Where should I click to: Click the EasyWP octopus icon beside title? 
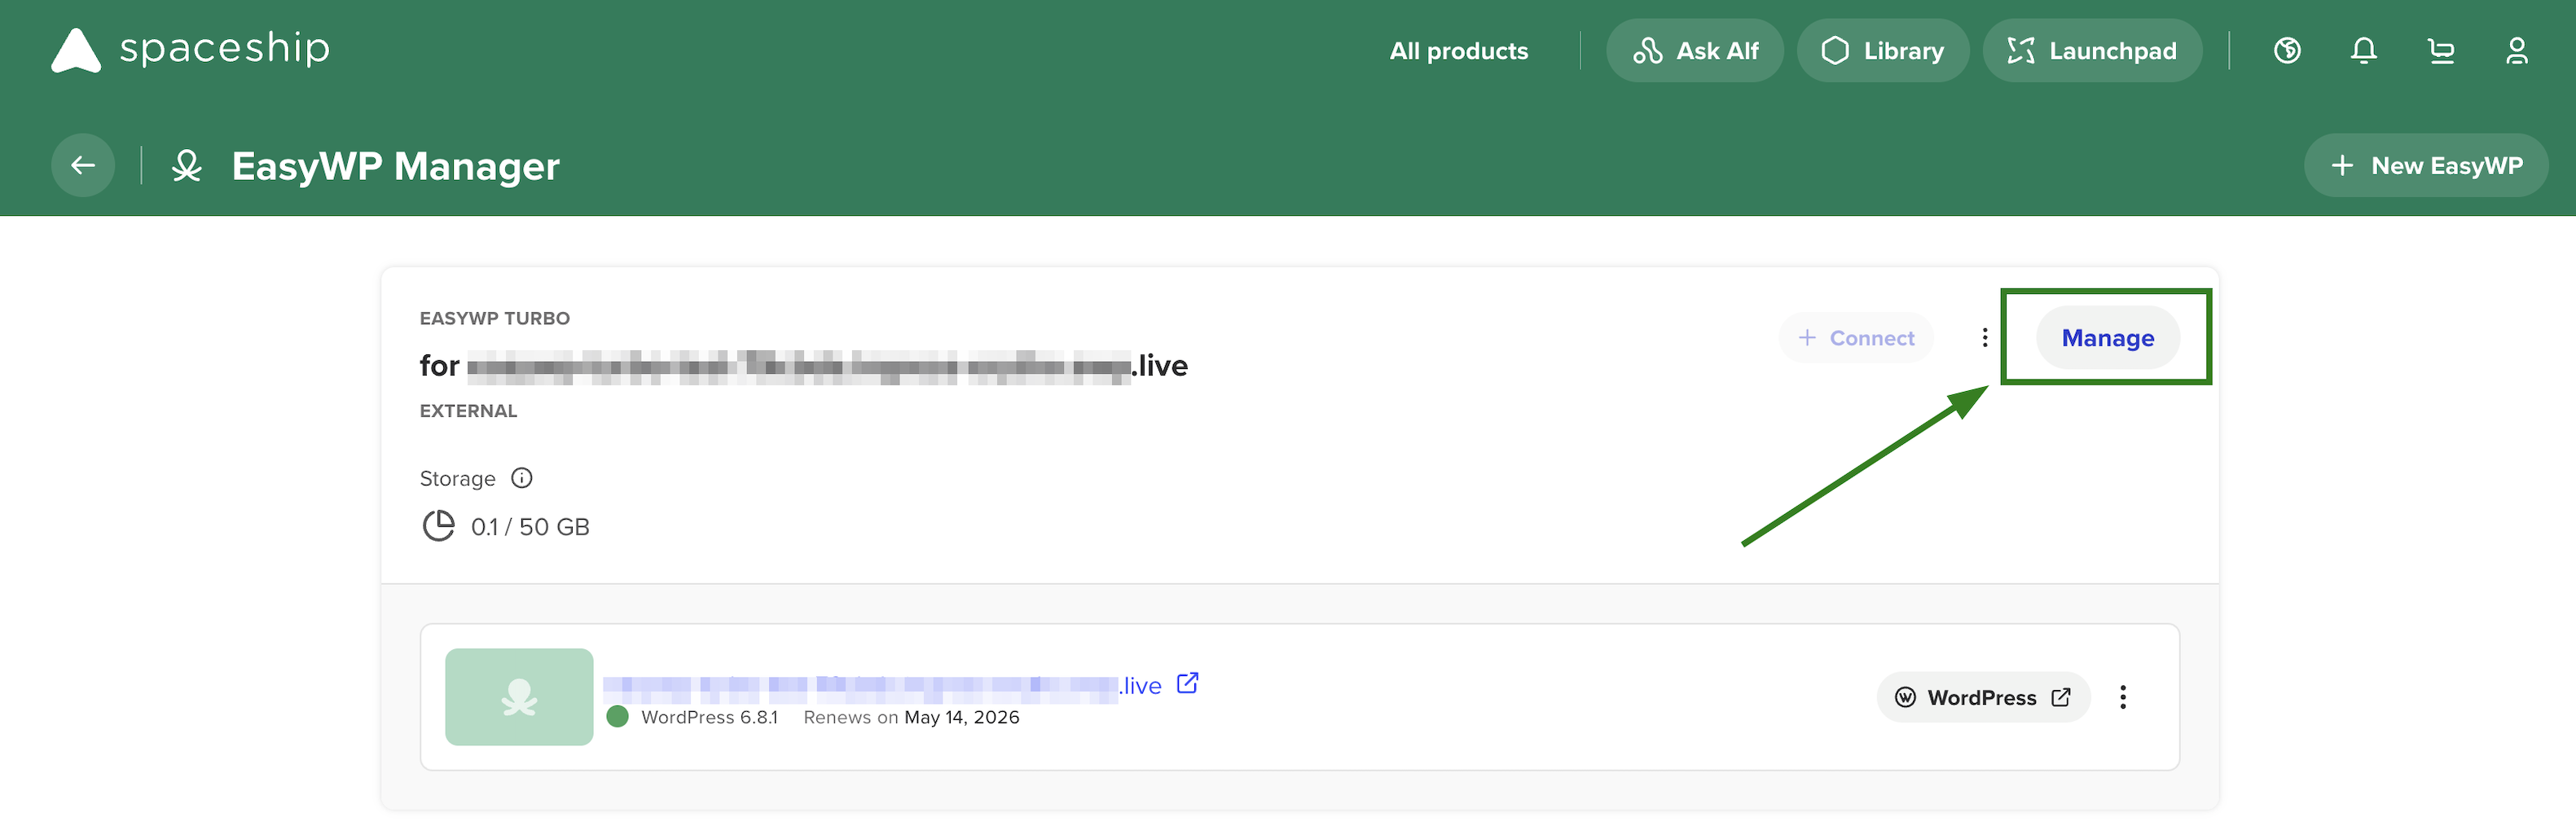coord(187,165)
